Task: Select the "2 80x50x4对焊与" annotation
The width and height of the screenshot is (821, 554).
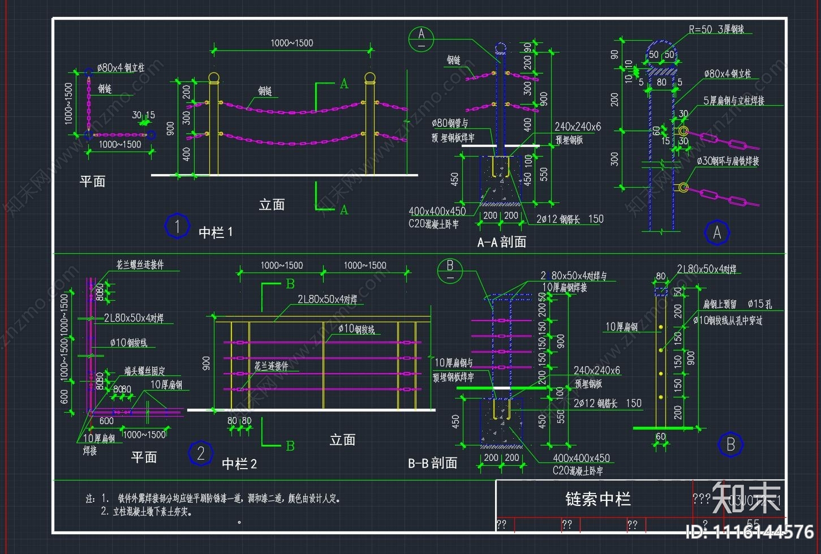Action: 573,276
